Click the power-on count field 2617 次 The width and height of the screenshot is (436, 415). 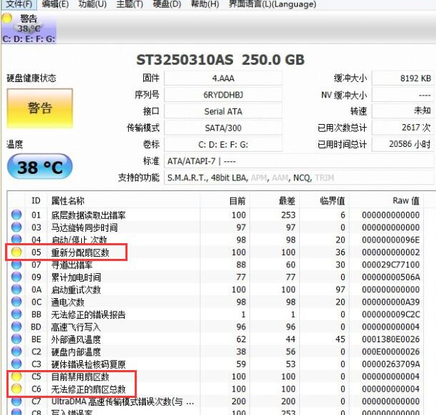403,128
